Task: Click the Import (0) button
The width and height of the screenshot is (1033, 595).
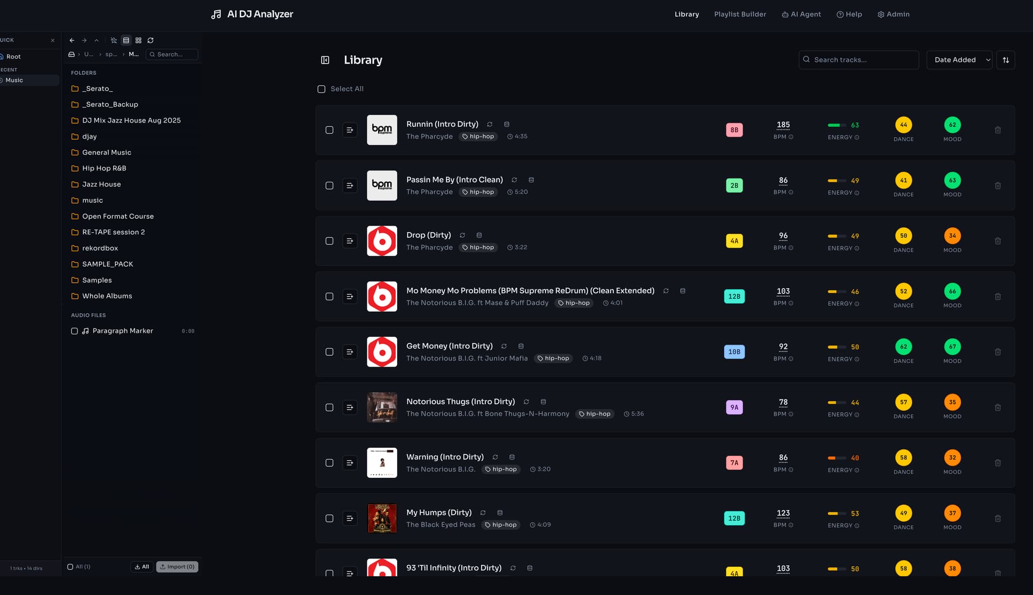Action: pos(177,567)
